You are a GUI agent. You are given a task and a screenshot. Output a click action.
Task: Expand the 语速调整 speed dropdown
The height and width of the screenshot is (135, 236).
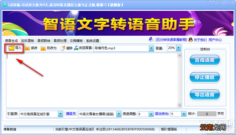(x=151, y=114)
